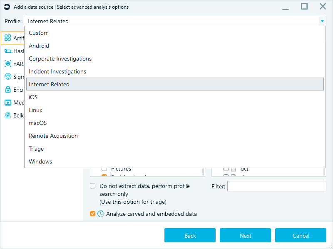Viewport: 333px width, 249px height.
Task: Check the Pictures artifact checkbox
Action: coord(104,168)
